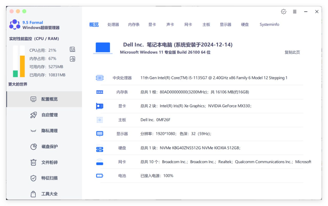Click the 显卡 graphics card icon
Image resolution: width=328 pixels, height=206 pixels.
click(100, 106)
